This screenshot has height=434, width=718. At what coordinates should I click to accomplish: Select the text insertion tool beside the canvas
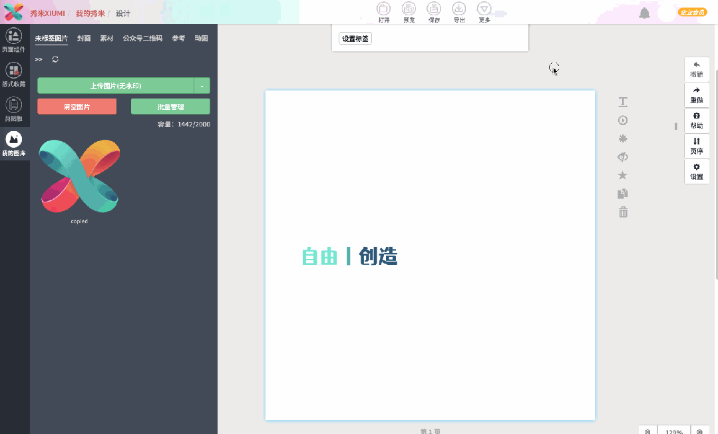click(x=622, y=102)
